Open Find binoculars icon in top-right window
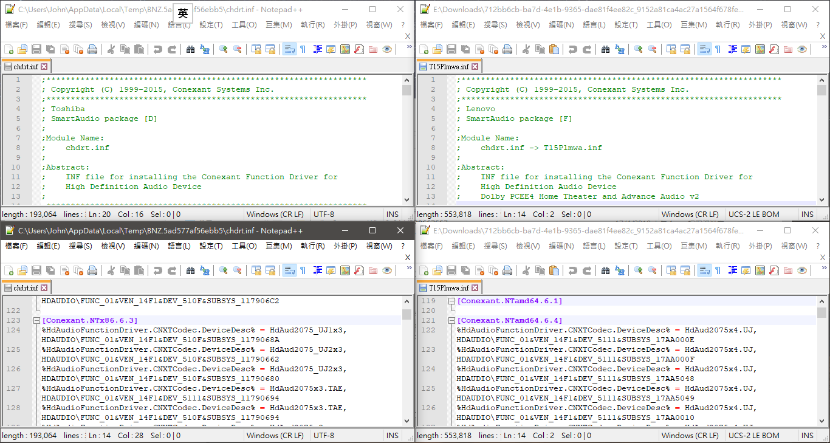Screen dimensions: 830x443 tap(606, 49)
